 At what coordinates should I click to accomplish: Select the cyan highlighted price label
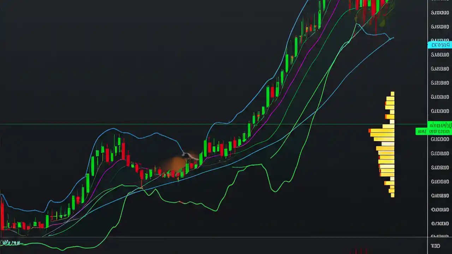pyautogui.click(x=439, y=45)
